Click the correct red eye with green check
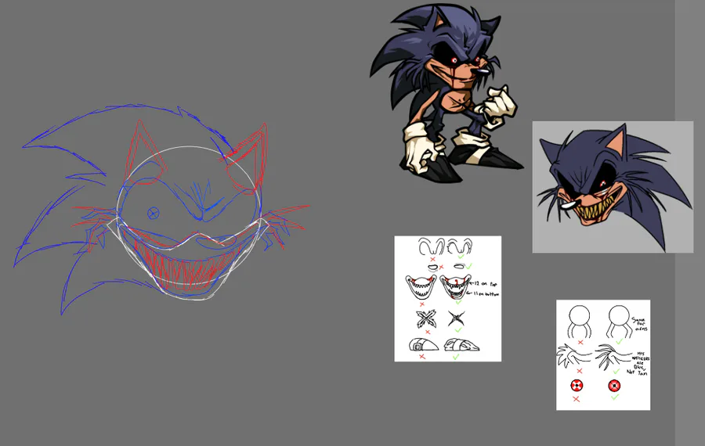The height and width of the screenshot is (446, 705). tap(614, 386)
